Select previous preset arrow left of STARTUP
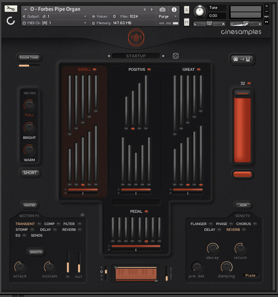The height and width of the screenshot is (297, 278). click(x=109, y=56)
